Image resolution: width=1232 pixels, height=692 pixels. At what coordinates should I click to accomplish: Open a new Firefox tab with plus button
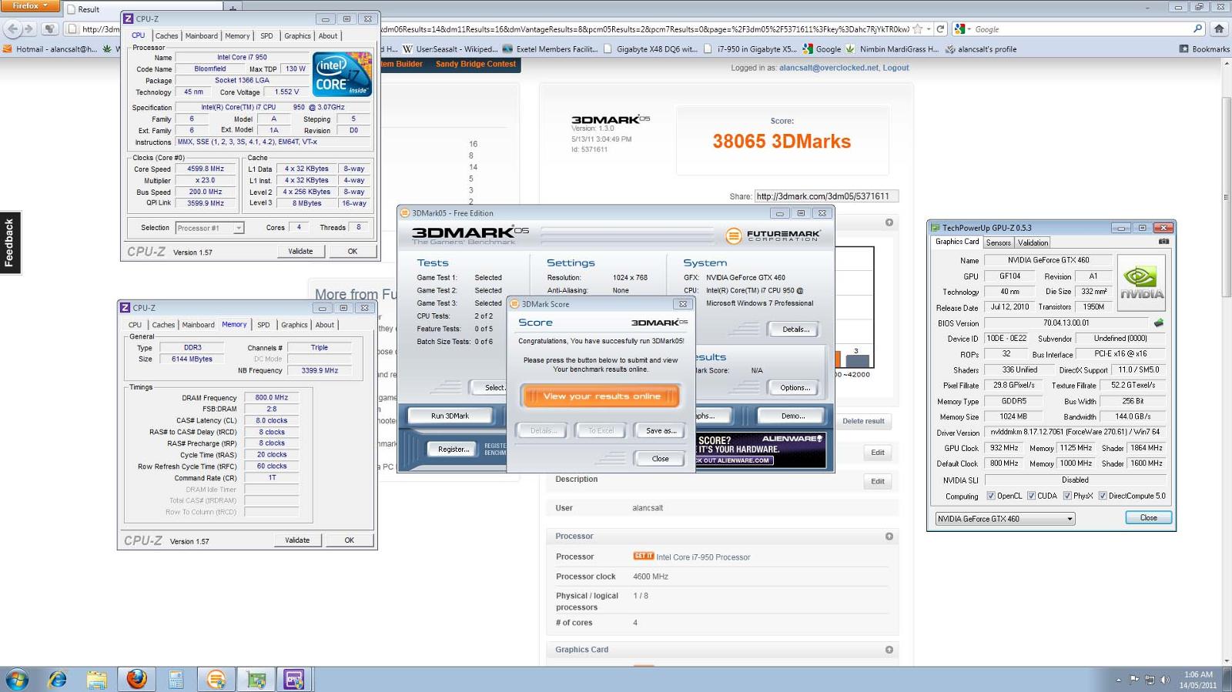point(233,8)
